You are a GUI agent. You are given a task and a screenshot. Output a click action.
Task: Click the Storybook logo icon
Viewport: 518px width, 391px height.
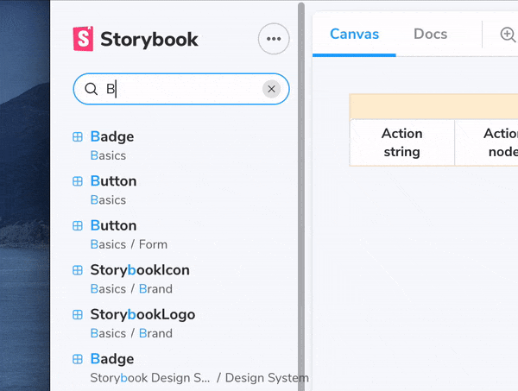[83, 39]
